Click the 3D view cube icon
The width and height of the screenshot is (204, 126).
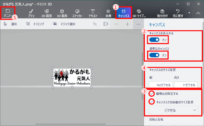(95, 24)
